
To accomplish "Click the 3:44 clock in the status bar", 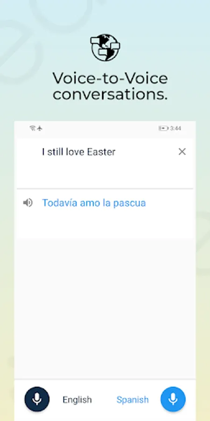I will point(176,128).
